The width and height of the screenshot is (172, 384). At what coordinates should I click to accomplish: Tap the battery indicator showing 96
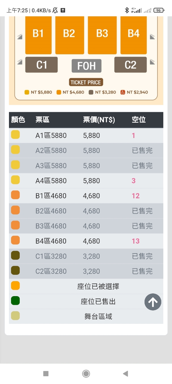(x=159, y=10)
